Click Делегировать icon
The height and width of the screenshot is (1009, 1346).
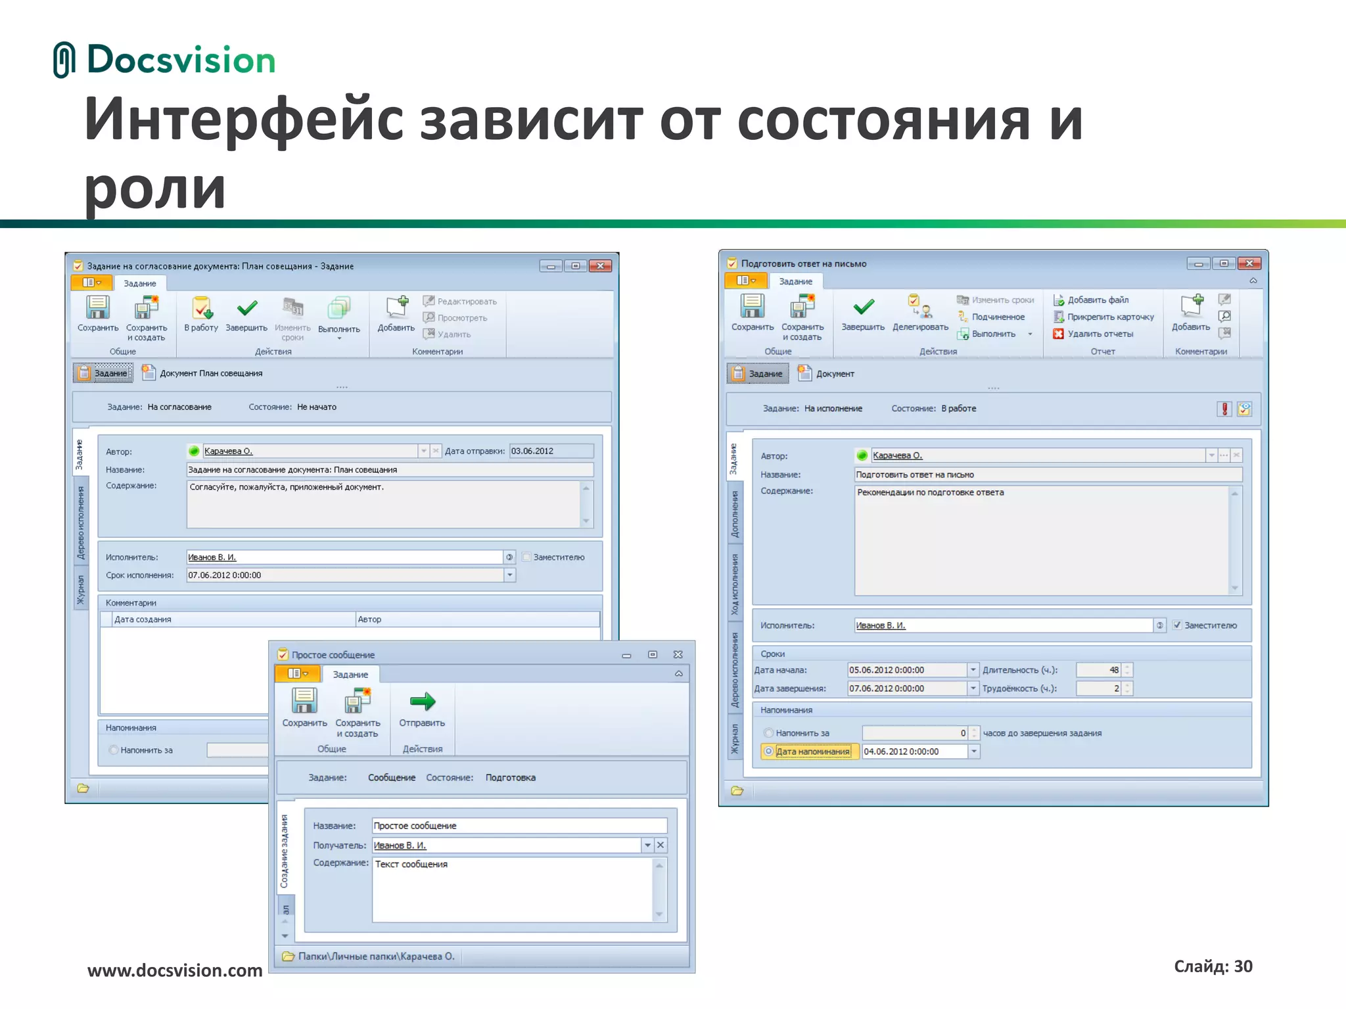920,306
